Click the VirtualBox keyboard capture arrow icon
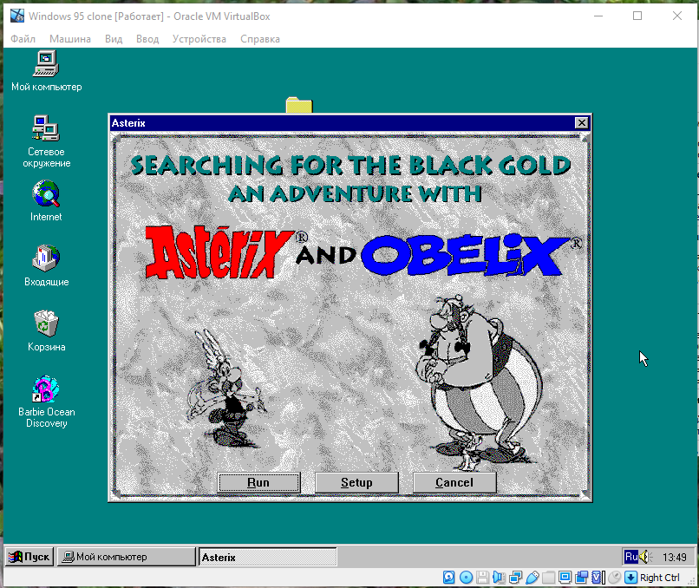Viewport: 699px width, 588px height. click(x=630, y=578)
